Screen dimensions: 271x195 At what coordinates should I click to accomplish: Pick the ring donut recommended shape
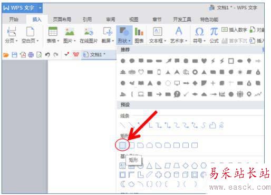pos(195,72)
